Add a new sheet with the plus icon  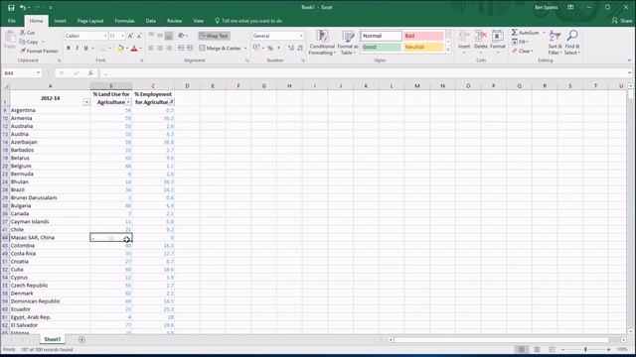click(x=81, y=339)
